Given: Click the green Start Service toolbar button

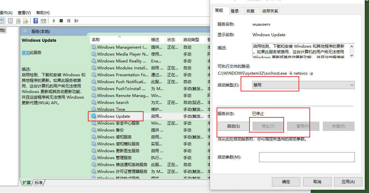Looking at the screenshot, I should tap(54, 21).
